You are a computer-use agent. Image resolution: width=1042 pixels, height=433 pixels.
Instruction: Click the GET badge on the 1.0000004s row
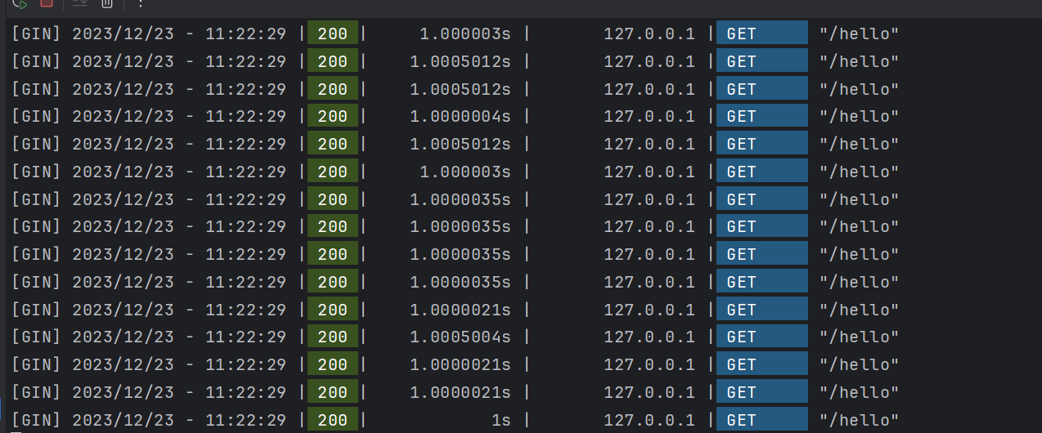pos(761,117)
